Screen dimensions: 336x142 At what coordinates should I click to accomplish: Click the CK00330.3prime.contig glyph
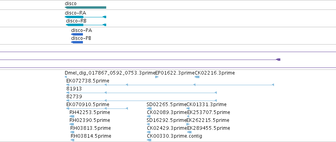[149, 140]
